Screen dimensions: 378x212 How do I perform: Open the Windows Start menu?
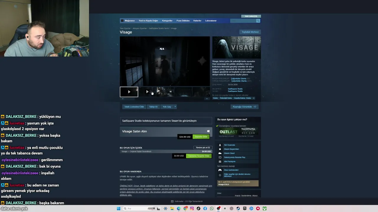click(x=118, y=208)
